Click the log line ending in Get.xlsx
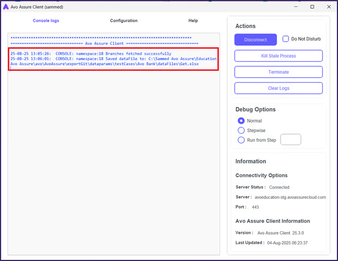Viewport: 338px width, 261px height. click(x=105, y=64)
